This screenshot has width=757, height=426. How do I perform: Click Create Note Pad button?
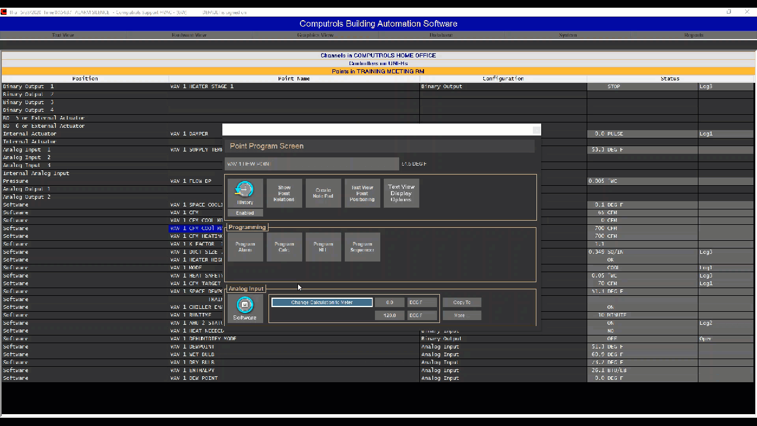coord(323,193)
